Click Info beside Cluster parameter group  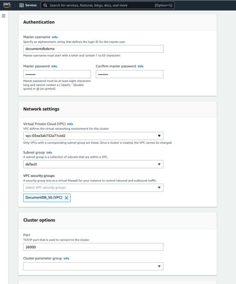(x=66, y=259)
